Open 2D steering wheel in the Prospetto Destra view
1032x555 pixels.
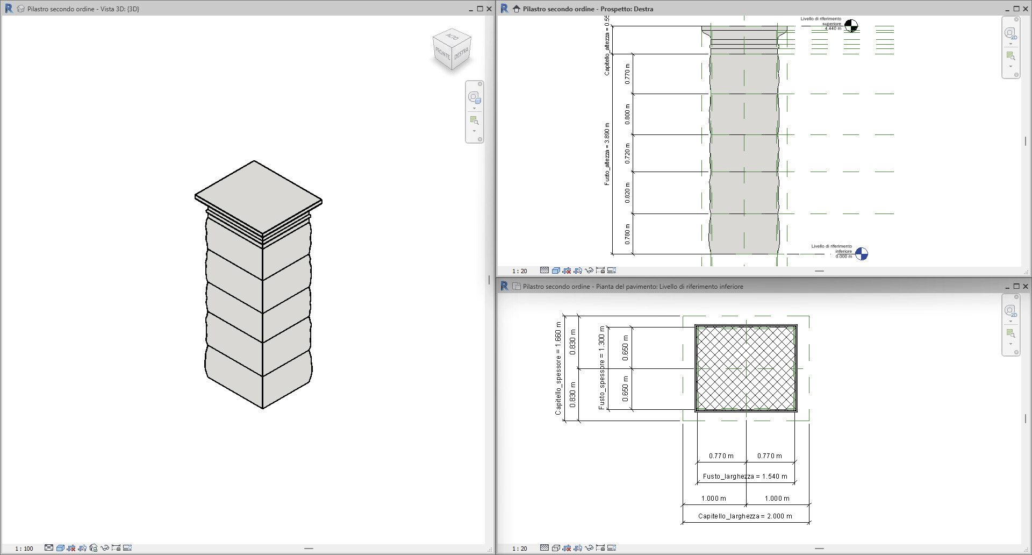point(1010,33)
